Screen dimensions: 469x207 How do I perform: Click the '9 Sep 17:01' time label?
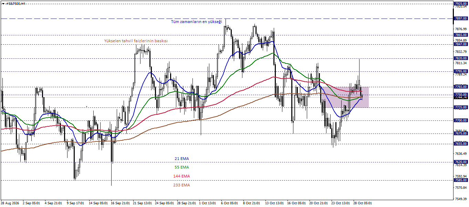(x=75, y=203)
